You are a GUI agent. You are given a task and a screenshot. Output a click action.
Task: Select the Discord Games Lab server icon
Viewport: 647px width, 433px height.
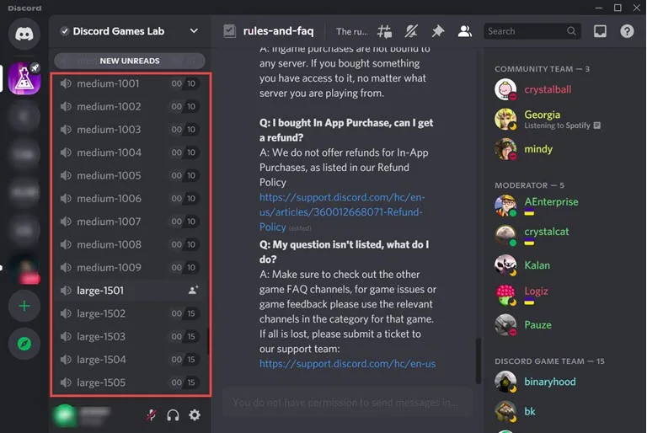24,79
